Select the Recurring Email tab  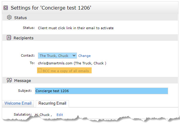(x=52, y=103)
